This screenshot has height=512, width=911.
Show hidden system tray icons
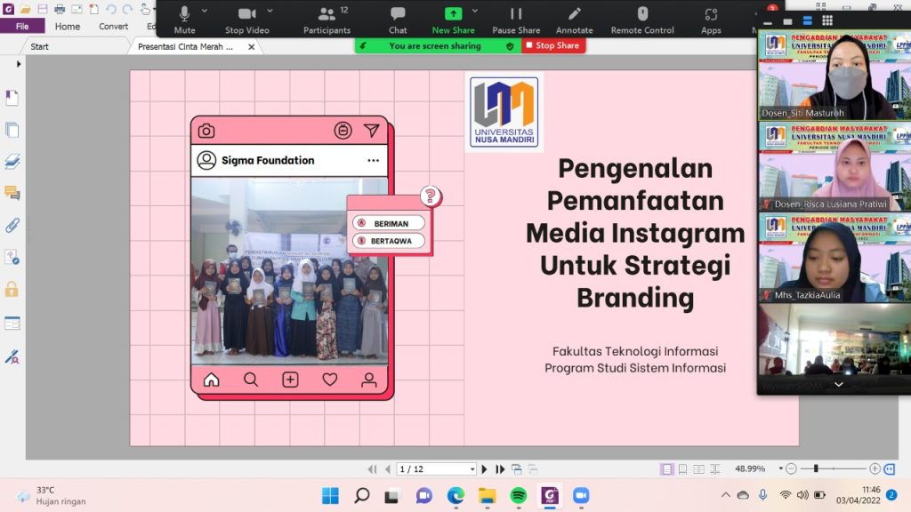coord(726,495)
